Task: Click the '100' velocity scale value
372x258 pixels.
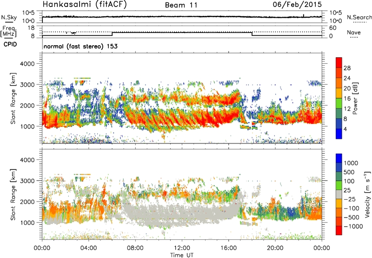Action: (349, 181)
